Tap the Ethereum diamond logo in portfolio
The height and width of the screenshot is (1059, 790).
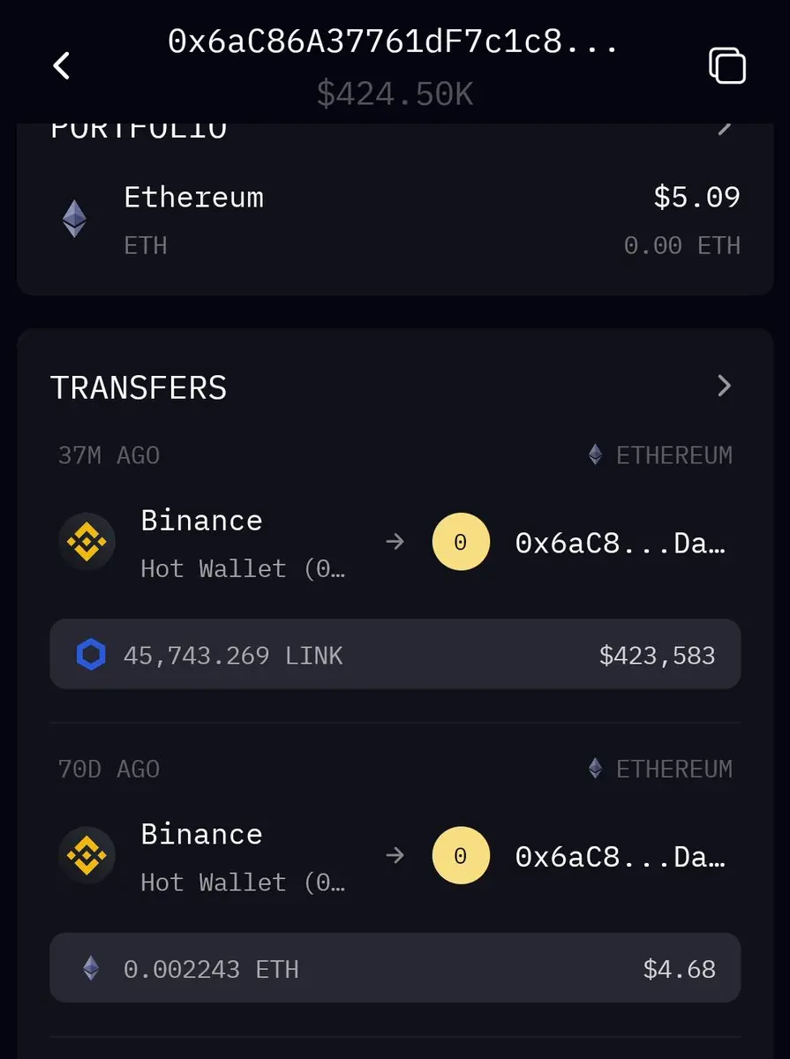tap(74, 219)
